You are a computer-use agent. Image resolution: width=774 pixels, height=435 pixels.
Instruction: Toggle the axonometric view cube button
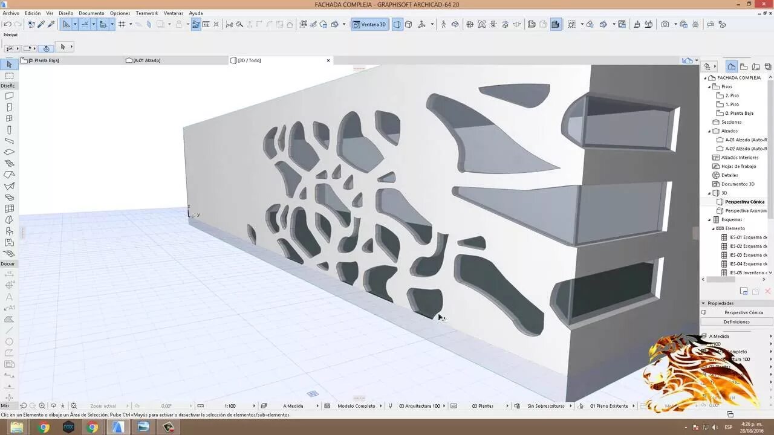pyautogui.click(x=408, y=24)
